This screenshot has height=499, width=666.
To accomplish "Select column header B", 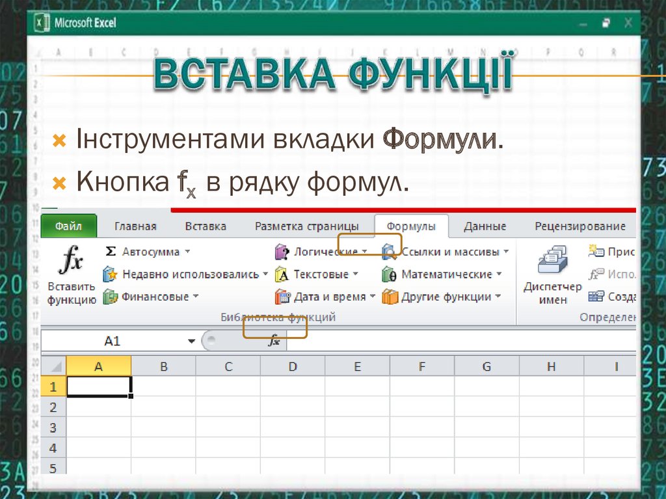I will [x=163, y=366].
